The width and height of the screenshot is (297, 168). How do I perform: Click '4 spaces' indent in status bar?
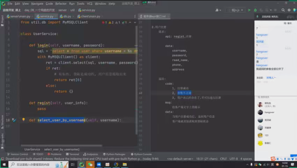pos(246,159)
